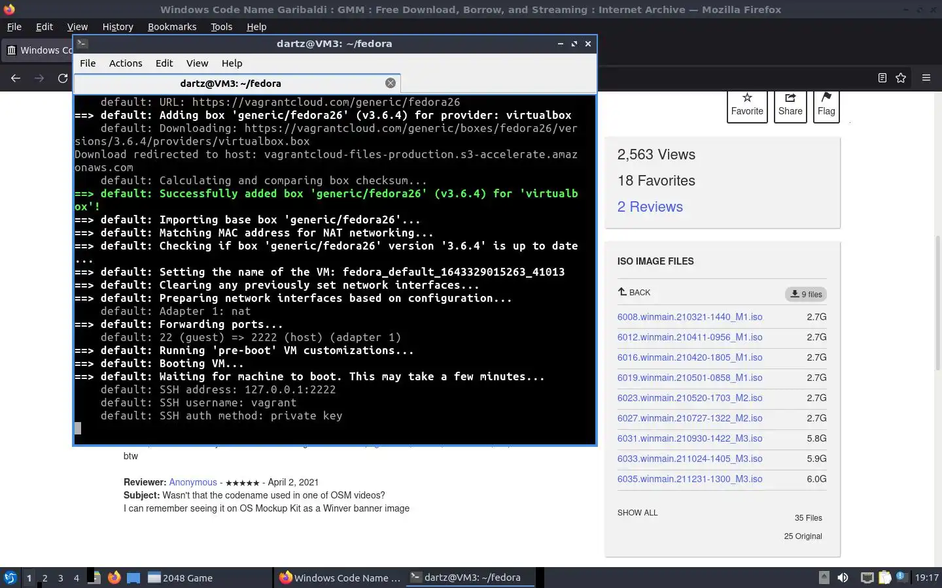Image resolution: width=942 pixels, height=588 pixels.
Task: Click the 9 files download button
Action: pos(806,294)
